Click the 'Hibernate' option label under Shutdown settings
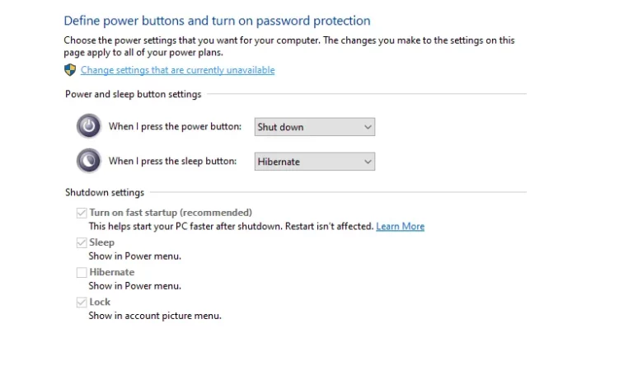This screenshot has width=633, height=385. coord(112,272)
